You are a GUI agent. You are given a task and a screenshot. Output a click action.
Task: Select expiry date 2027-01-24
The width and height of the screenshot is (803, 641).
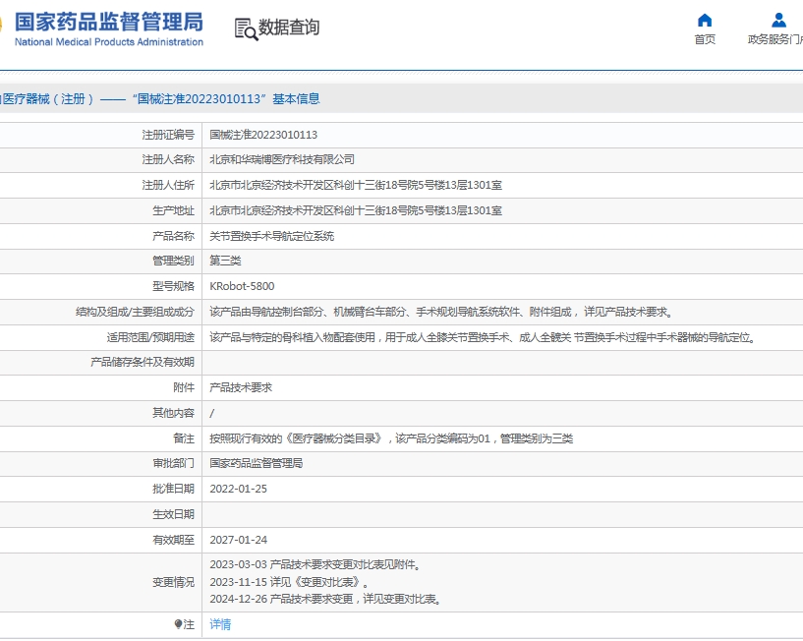238,540
